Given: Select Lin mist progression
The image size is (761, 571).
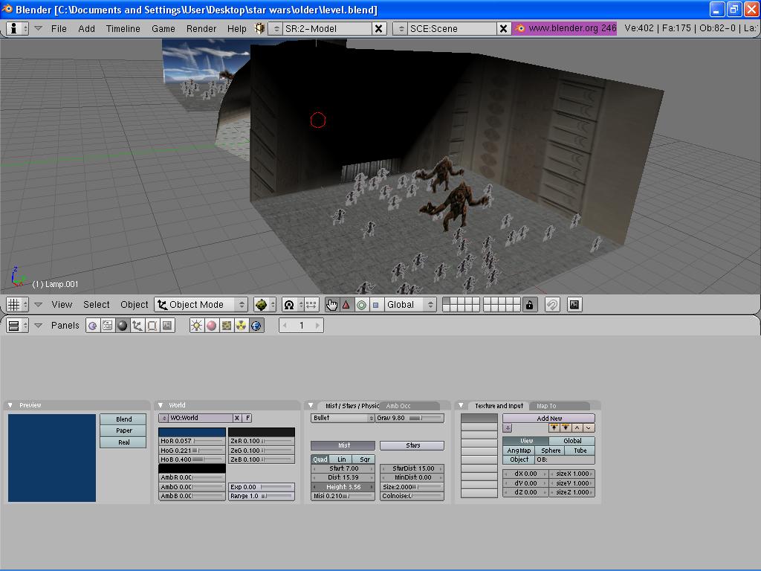Looking at the screenshot, I should click(342, 459).
